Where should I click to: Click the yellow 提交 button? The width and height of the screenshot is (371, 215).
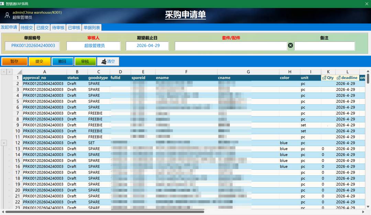click(40, 61)
